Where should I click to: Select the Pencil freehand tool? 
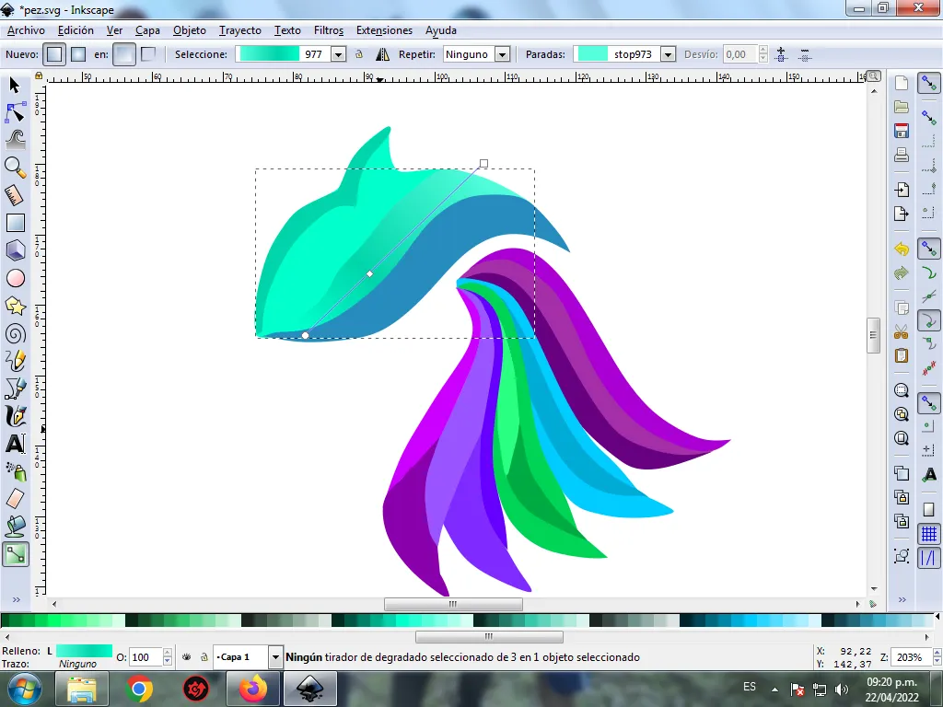click(15, 361)
